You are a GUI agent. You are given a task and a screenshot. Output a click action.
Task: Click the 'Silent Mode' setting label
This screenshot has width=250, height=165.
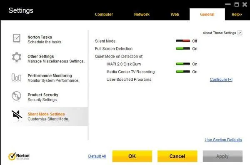pyautogui.click(x=105, y=41)
